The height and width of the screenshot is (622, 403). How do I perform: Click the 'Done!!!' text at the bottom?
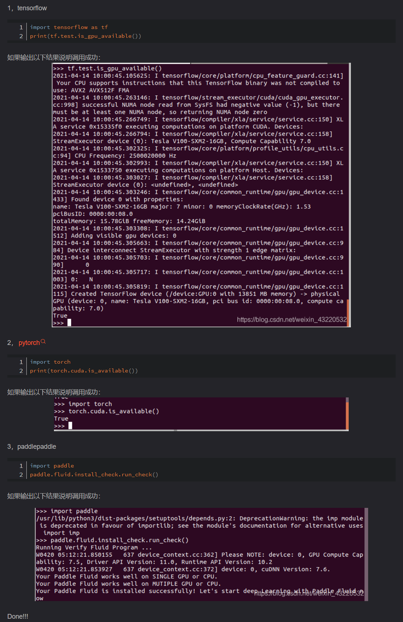18,616
